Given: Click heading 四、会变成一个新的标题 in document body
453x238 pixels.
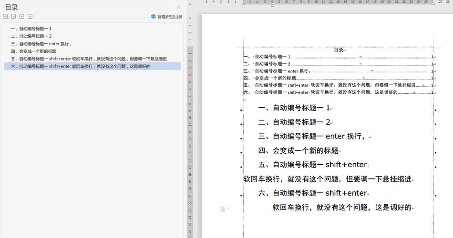Looking at the screenshot, I should pyautogui.click(x=298, y=150).
